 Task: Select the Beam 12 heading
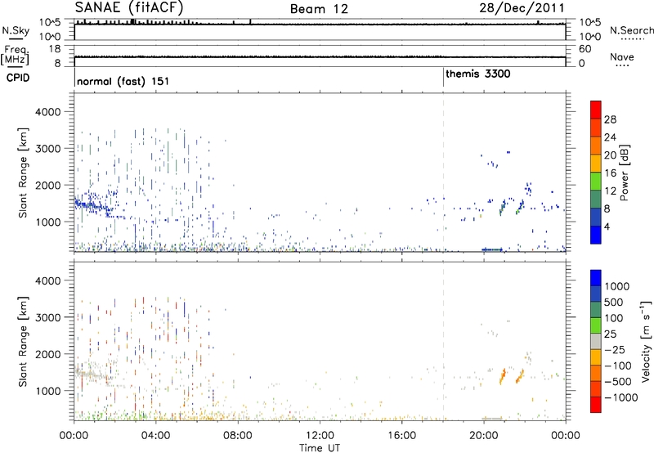pyautogui.click(x=319, y=9)
